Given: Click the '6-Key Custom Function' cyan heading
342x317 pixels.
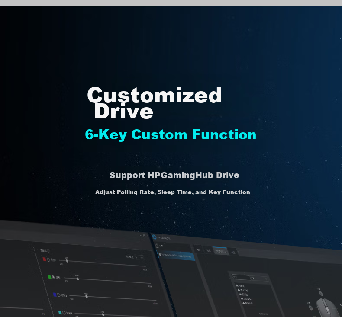Looking at the screenshot, I should [x=171, y=134].
